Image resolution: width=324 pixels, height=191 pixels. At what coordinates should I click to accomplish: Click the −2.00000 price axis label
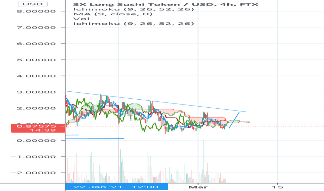tap(33, 173)
